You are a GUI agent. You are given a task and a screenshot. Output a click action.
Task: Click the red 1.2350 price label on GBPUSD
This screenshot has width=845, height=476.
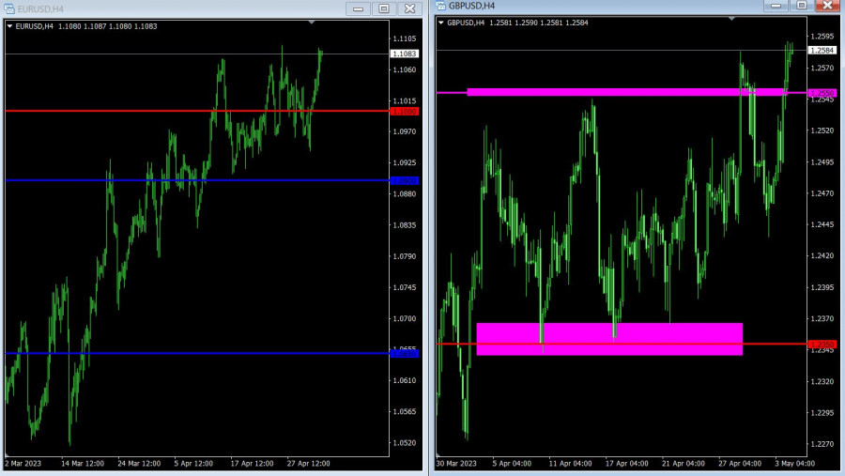[x=822, y=344]
